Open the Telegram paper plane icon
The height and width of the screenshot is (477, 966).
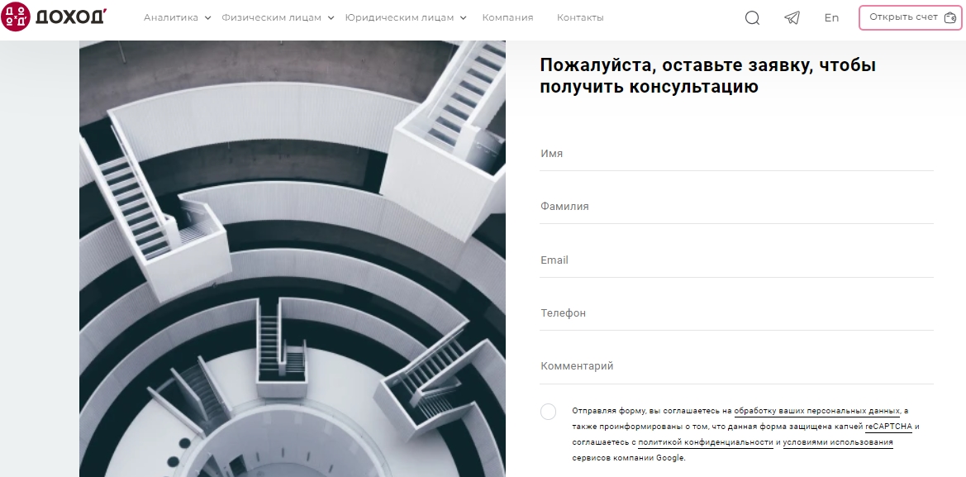click(792, 18)
